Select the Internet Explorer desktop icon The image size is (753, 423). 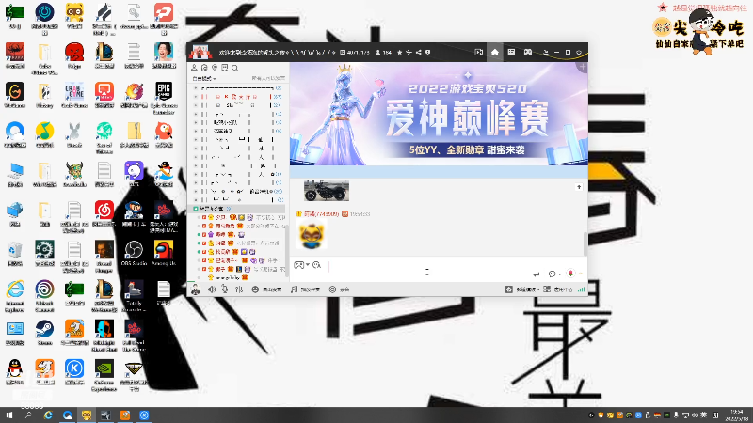point(15,296)
